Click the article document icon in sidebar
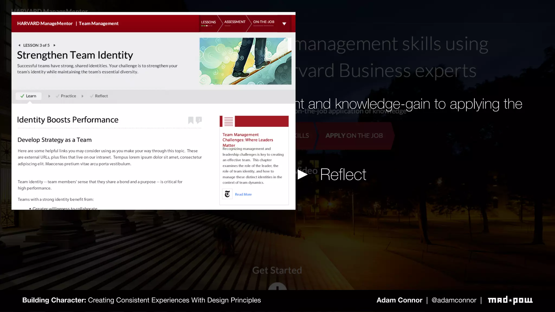The image size is (555, 312). pos(228,121)
